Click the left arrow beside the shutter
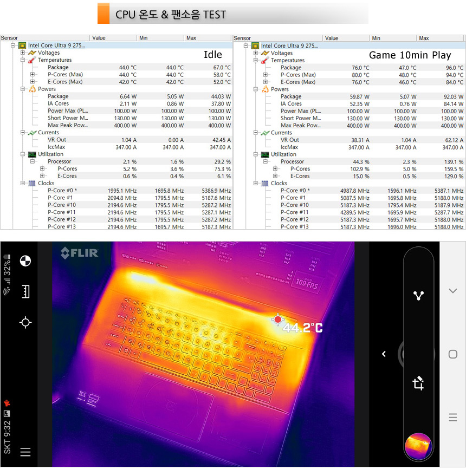Screen dimensions: 466x469 [384, 354]
